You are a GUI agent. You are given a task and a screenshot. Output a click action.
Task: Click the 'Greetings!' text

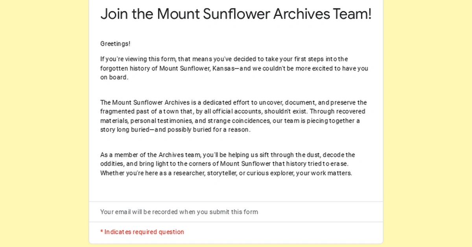tap(115, 44)
